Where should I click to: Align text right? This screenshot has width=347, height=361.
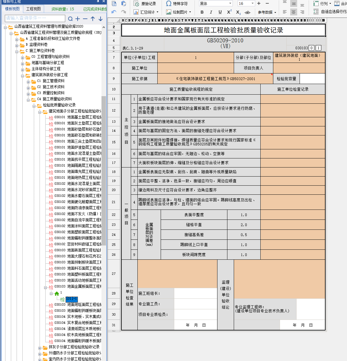point(302,12)
